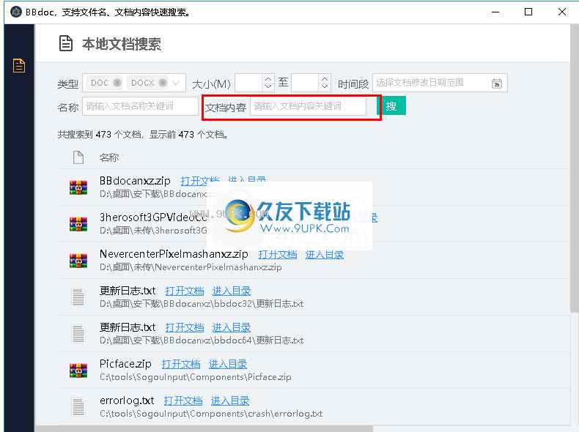The width and height of the screenshot is (579, 432).
Task: Enter directory link for errorlog.txt
Action: click(x=230, y=401)
